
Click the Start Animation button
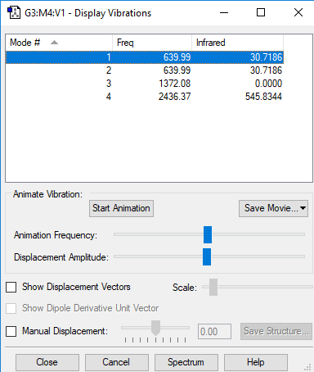[121, 208]
